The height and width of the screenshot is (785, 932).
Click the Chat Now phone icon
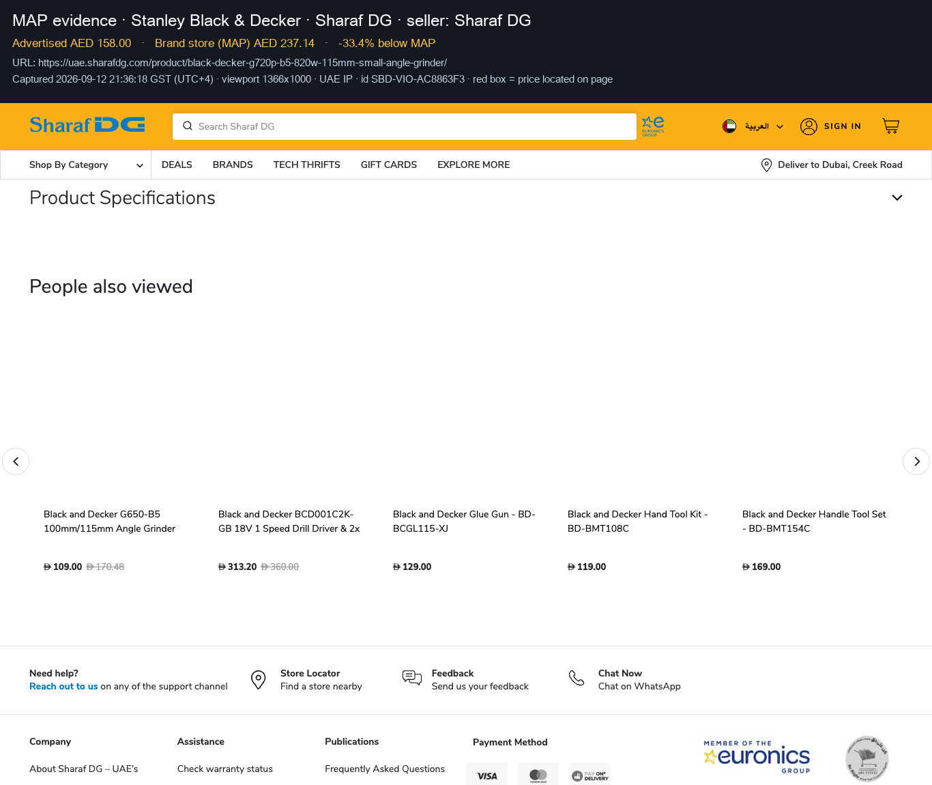[x=577, y=678]
